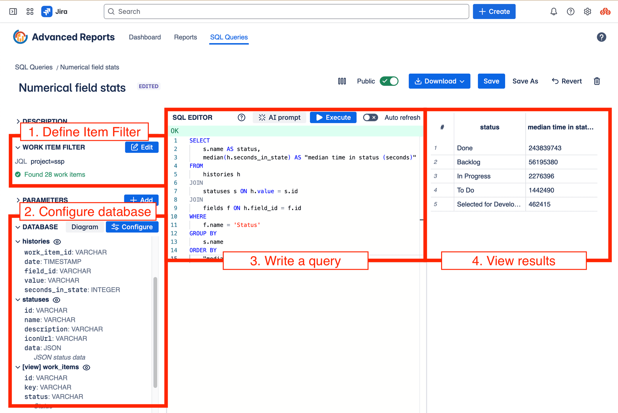Go to SQL Queries breadcrumb link
The height and width of the screenshot is (413, 618).
pos(34,67)
